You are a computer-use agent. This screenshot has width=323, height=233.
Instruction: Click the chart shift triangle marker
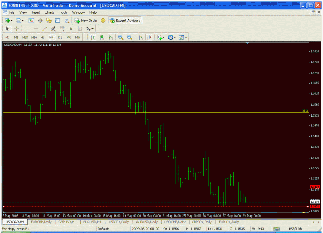[247, 43]
